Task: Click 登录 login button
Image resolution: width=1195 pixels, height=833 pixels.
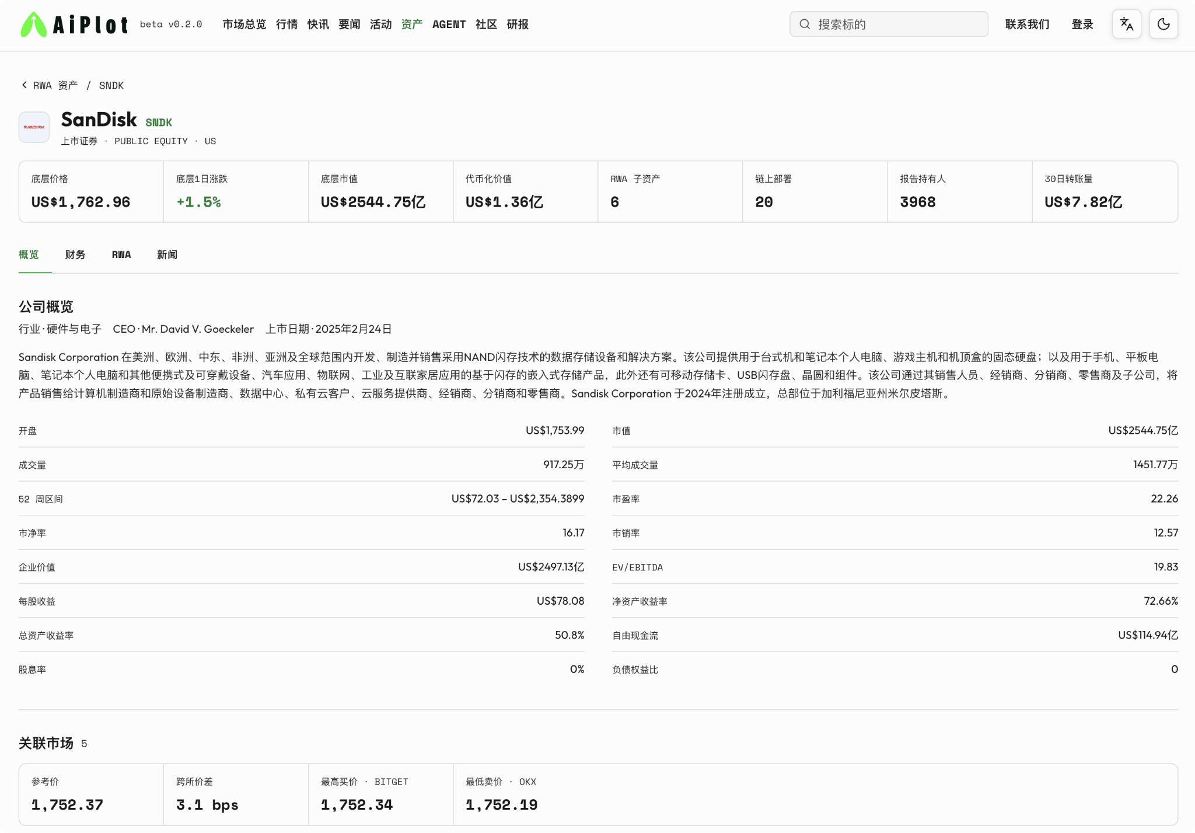Action: point(1082,25)
